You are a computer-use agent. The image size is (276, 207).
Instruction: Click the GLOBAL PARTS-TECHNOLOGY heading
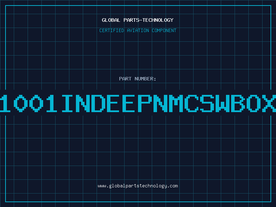pos(138,20)
